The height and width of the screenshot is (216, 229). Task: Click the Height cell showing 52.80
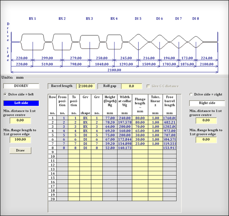[110, 148]
